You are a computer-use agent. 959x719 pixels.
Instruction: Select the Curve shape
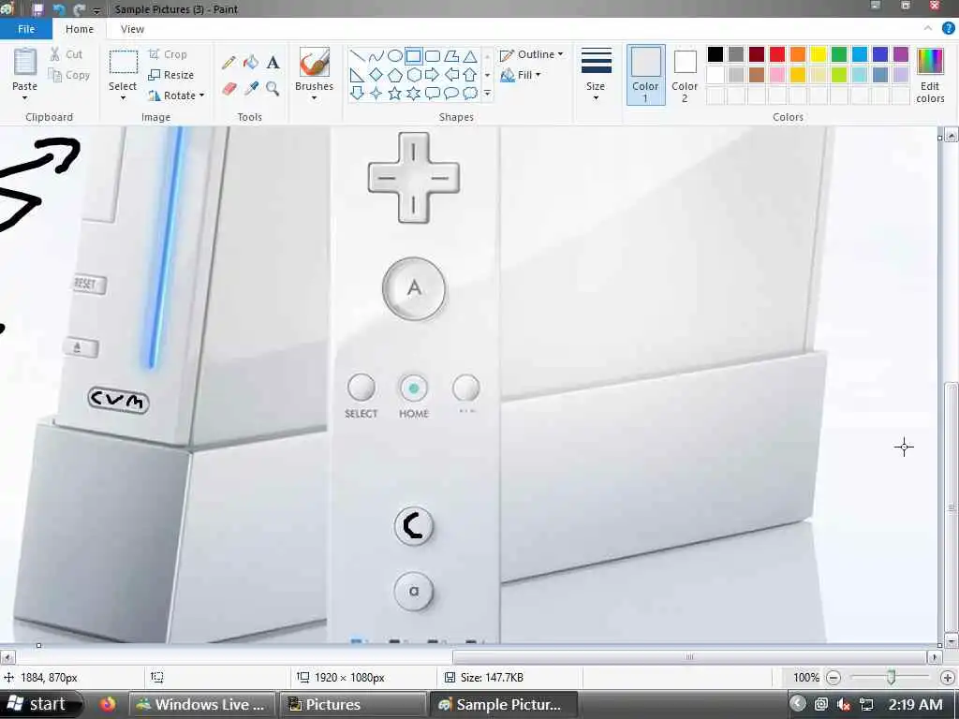[x=376, y=57]
